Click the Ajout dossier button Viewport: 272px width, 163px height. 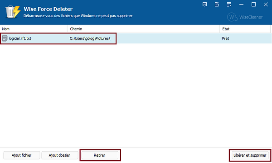(59, 155)
